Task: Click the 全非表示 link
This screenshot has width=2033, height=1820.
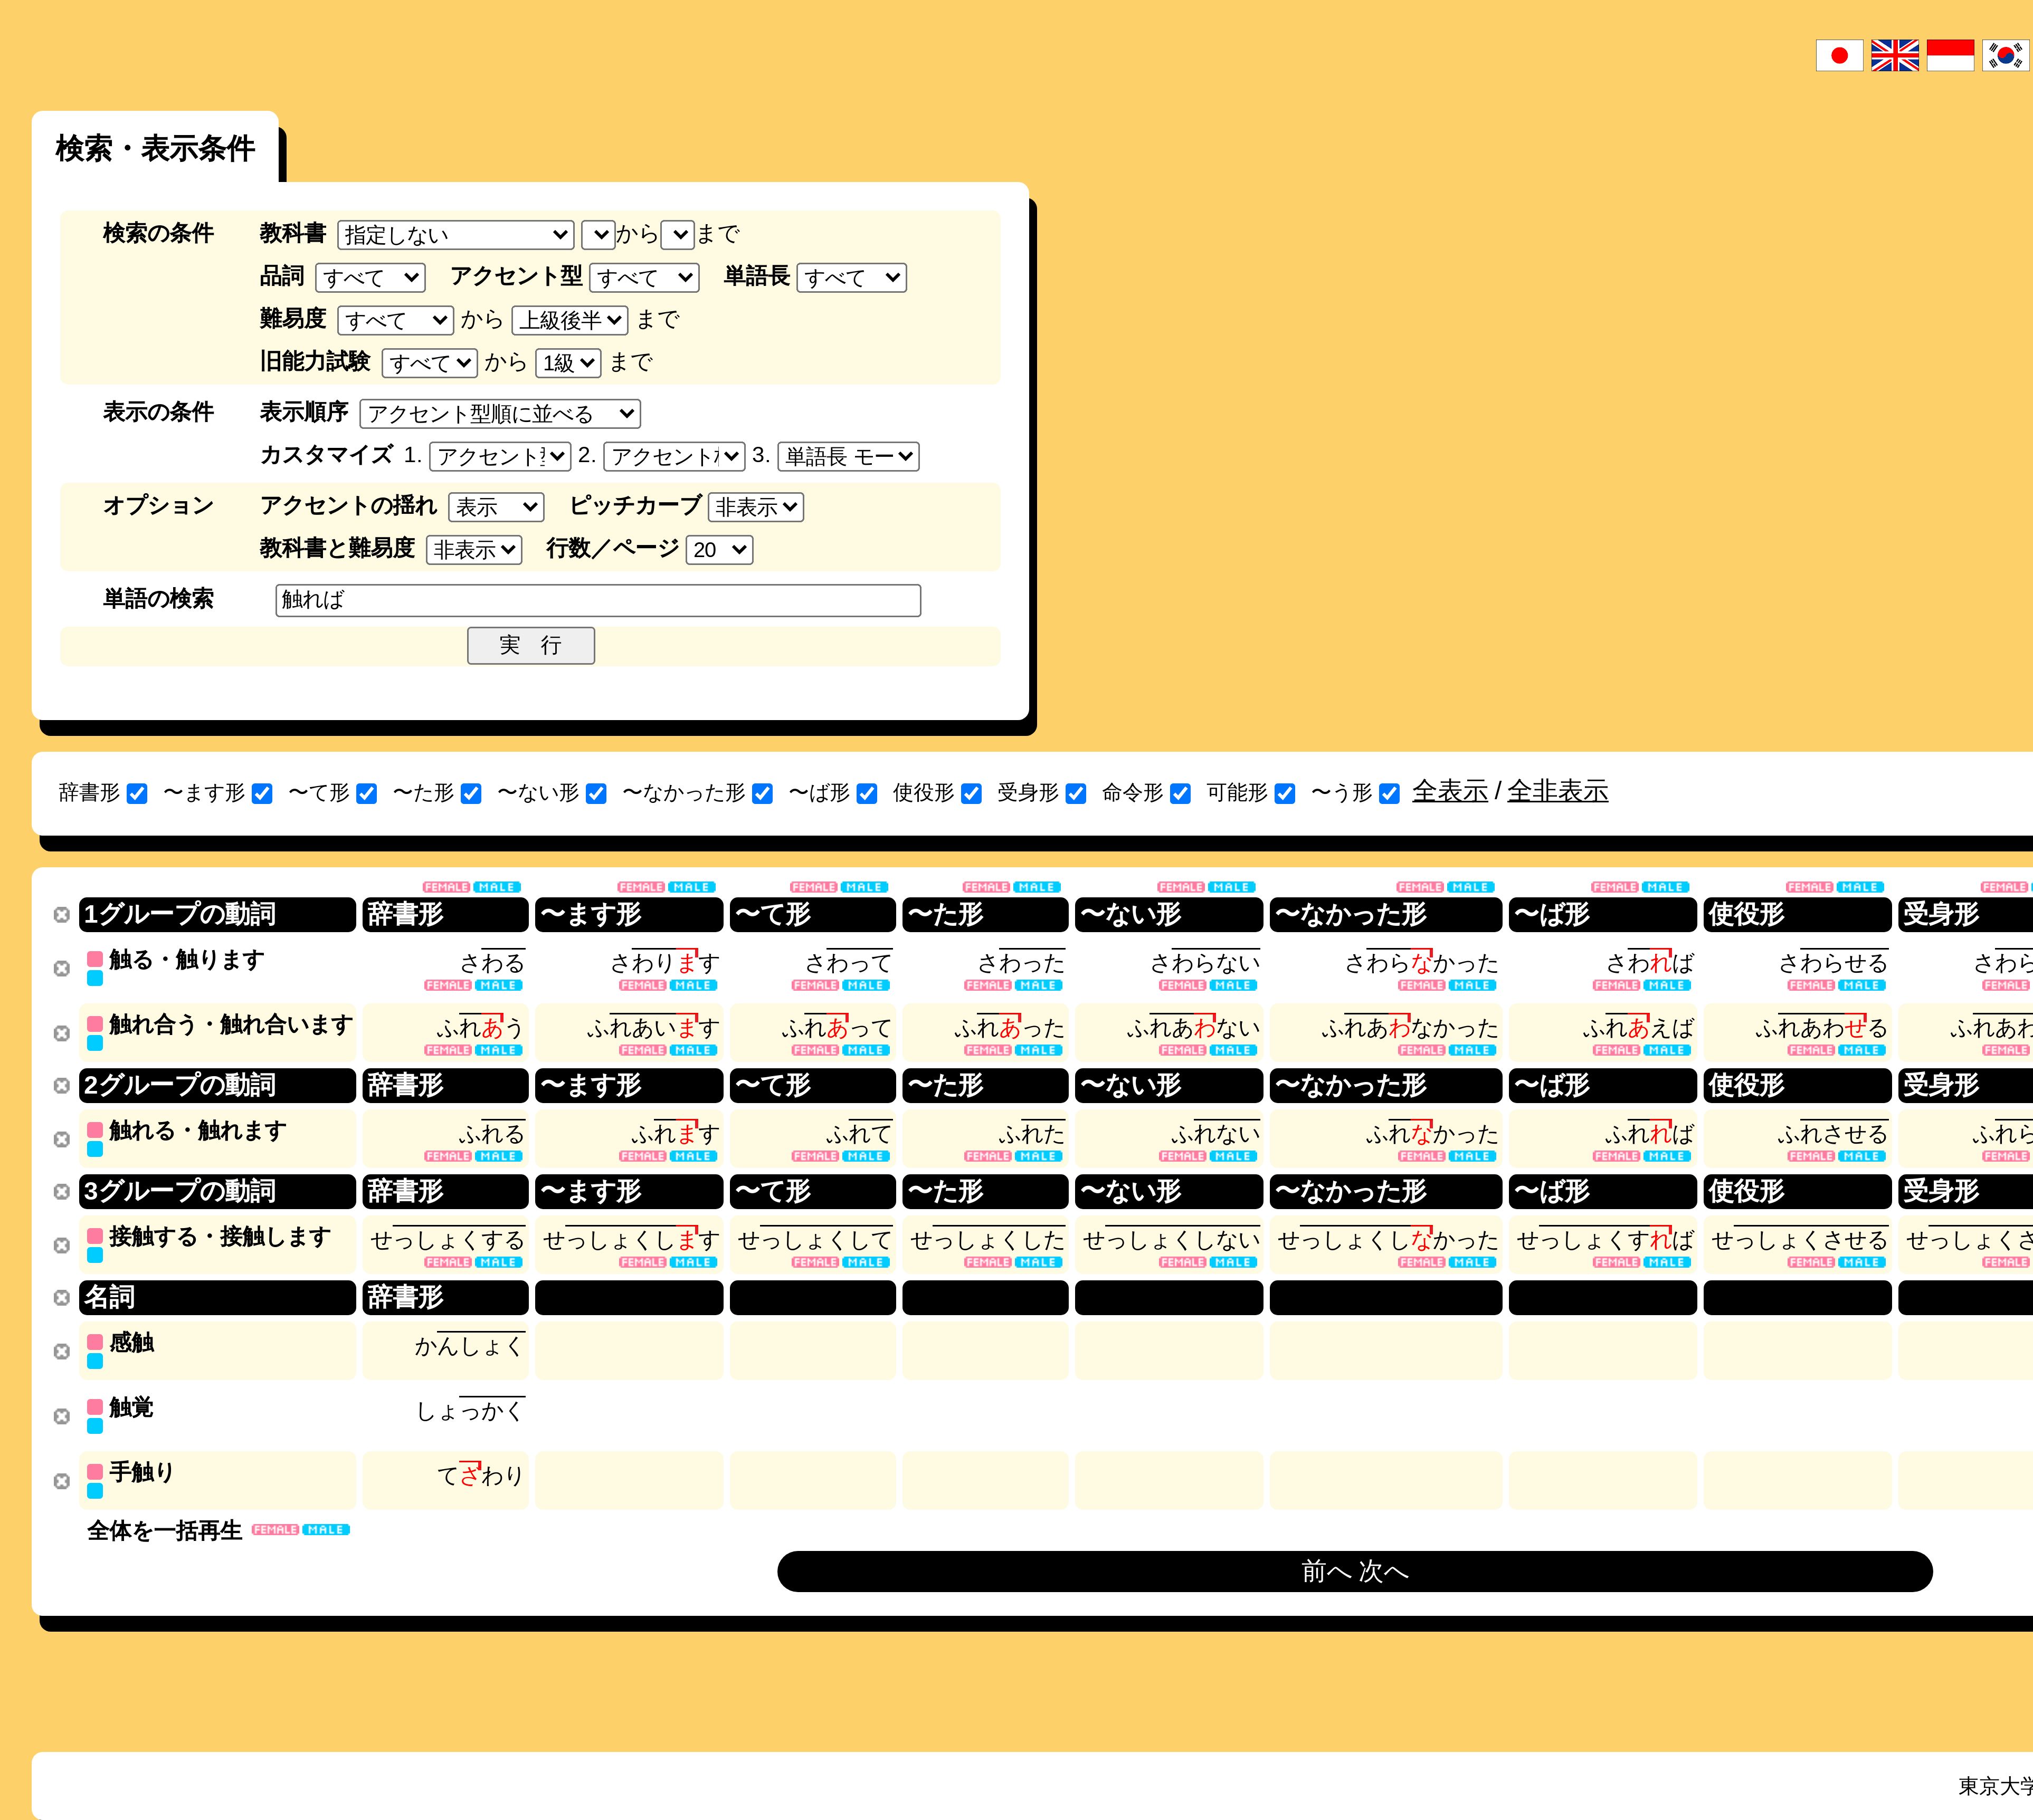Action: point(1557,791)
